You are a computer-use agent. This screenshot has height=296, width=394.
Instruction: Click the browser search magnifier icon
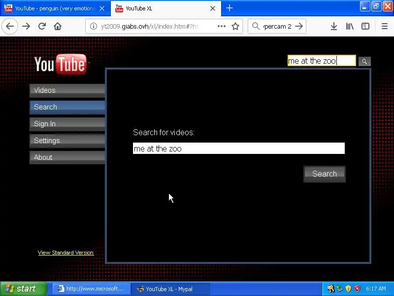tap(256, 26)
